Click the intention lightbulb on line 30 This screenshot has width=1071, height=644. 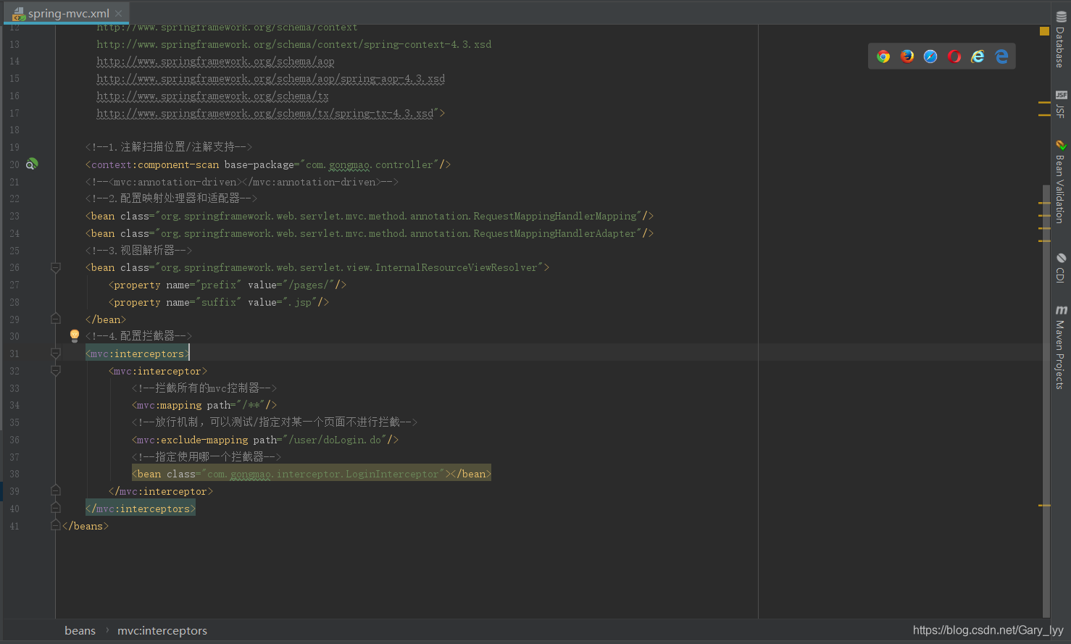[74, 335]
